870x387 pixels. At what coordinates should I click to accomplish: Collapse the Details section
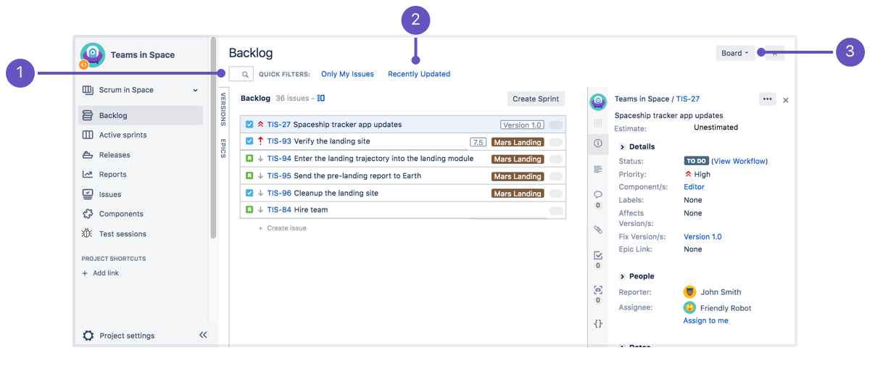623,146
